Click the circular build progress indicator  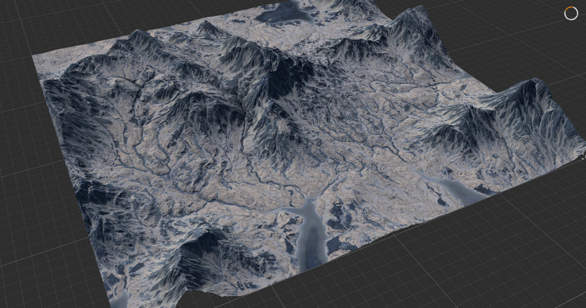pyautogui.click(x=571, y=13)
